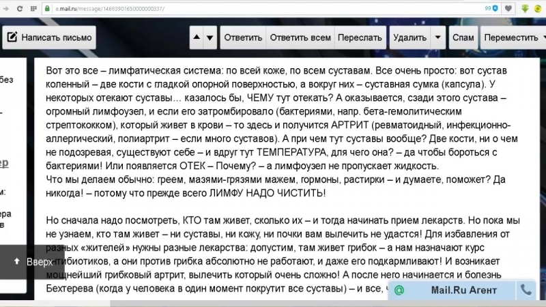Go to the previous message with the up arrow
The height and width of the screenshot is (307, 546).
tap(197, 38)
